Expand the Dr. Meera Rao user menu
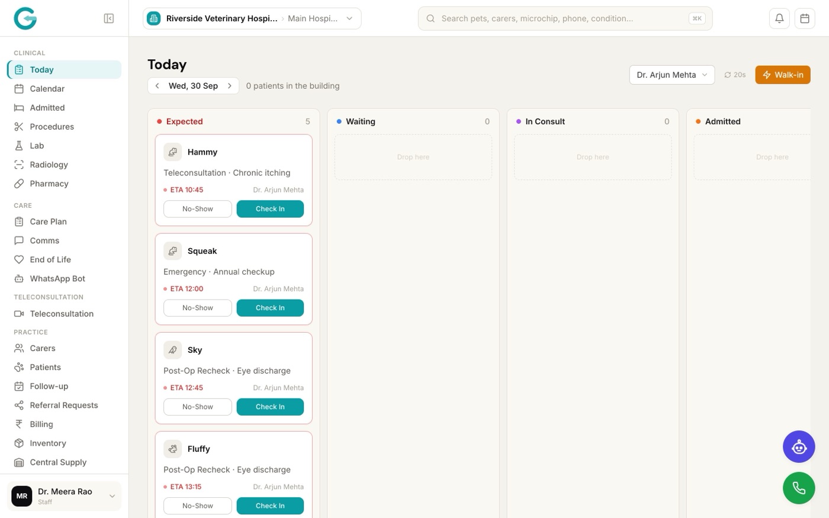 (x=64, y=496)
